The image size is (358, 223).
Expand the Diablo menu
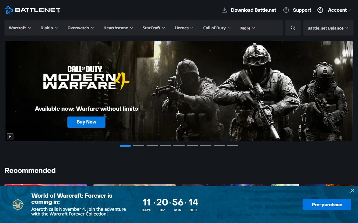(49, 28)
